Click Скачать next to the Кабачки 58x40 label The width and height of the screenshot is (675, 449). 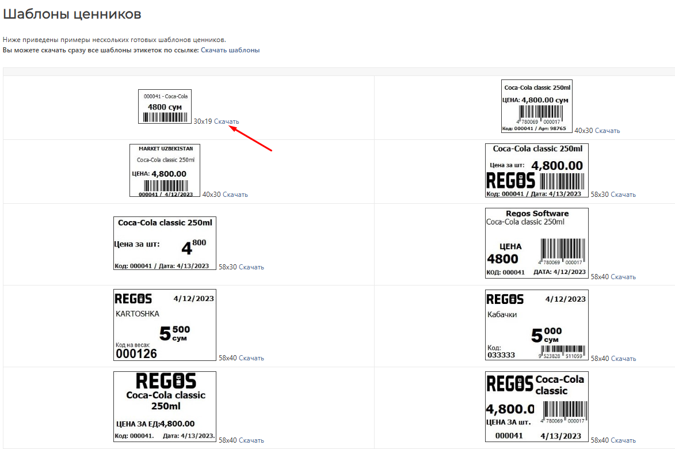click(623, 359)
